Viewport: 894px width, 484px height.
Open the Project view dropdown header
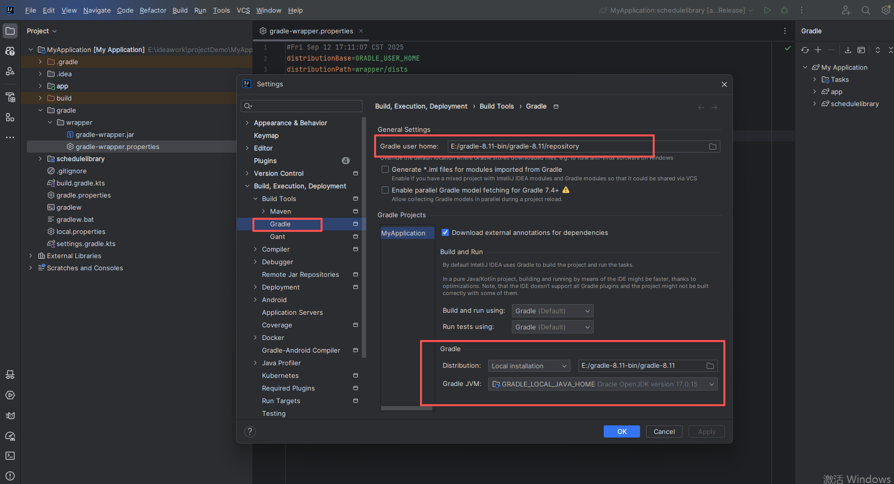click(x=41, y=31)
